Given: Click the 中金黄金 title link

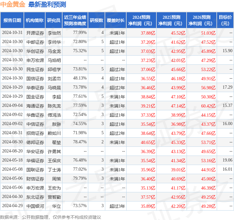Looking at the screenshot, I should tap(13, 4).
